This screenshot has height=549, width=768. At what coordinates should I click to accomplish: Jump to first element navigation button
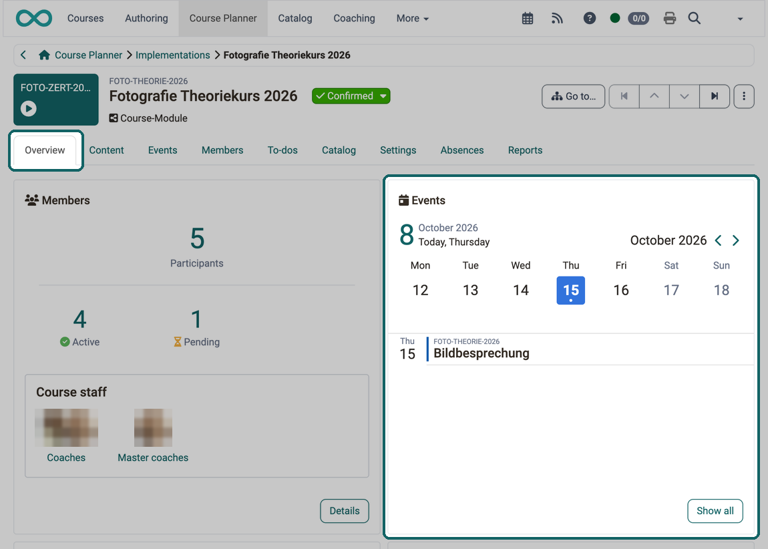coord(624,96)
